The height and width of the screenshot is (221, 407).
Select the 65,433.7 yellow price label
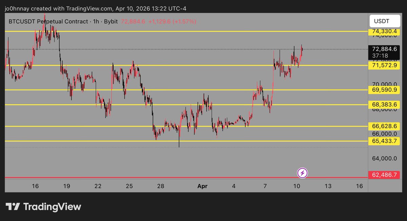pyautogui.click(x=384, y=141)
